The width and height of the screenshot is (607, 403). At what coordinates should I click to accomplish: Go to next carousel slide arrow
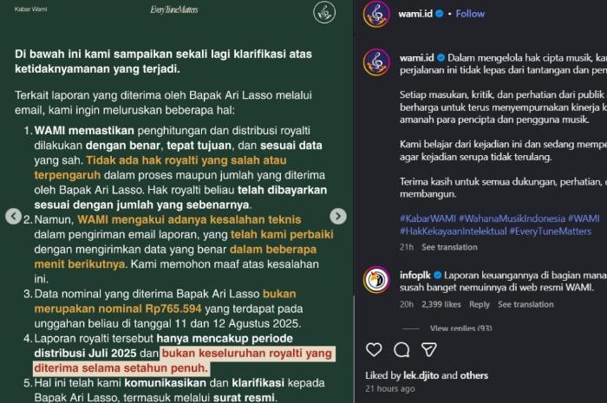pos(338,216)
